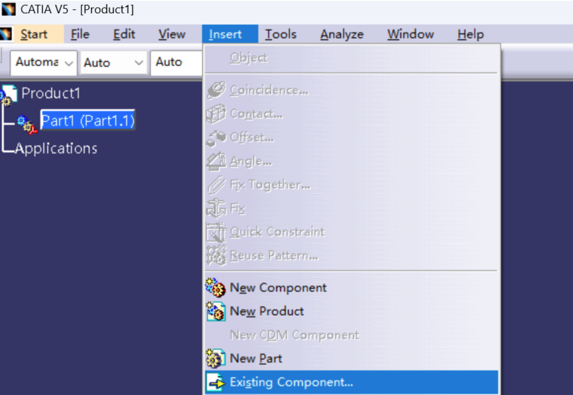Click the Existing Component arrow icon

[x=215, y=383]
